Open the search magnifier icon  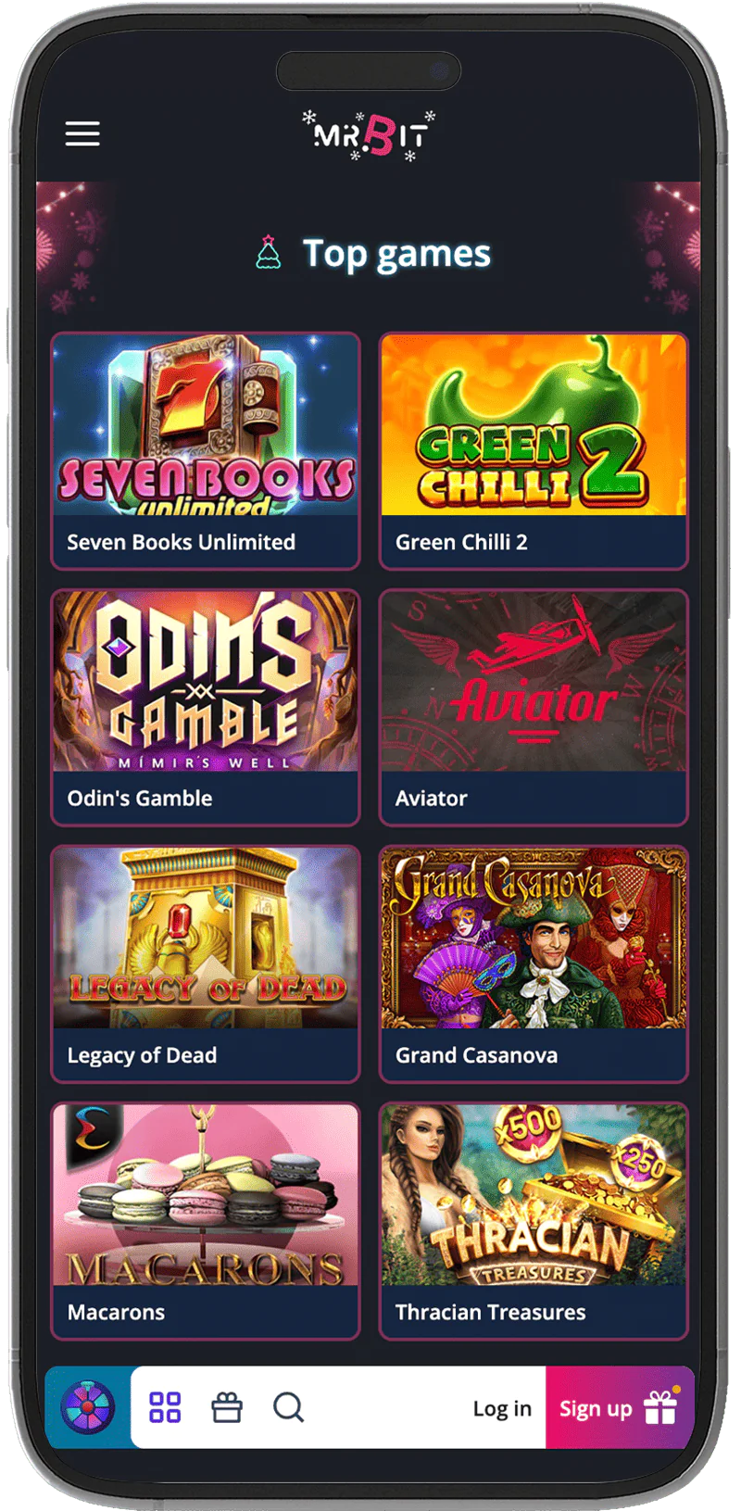(x=289, y=1407)
